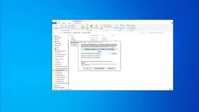Sort by the Änderungsdatum column header
The image size is (199, 112).
pos(95,35)
